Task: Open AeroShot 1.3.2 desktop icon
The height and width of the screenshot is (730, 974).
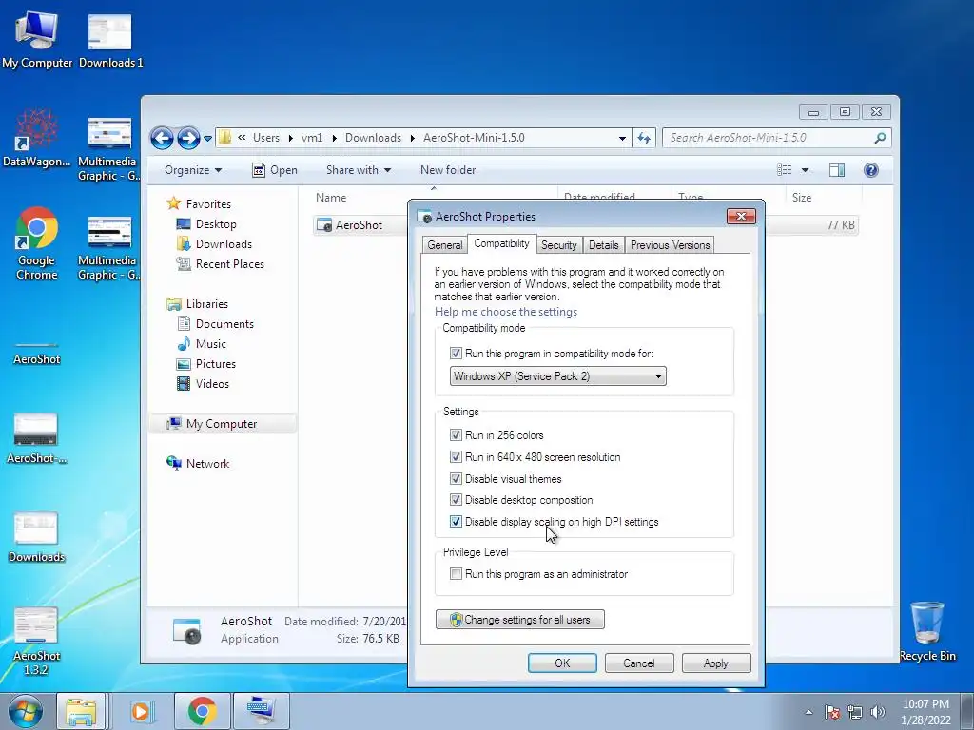Action: (x=36, y=641)
